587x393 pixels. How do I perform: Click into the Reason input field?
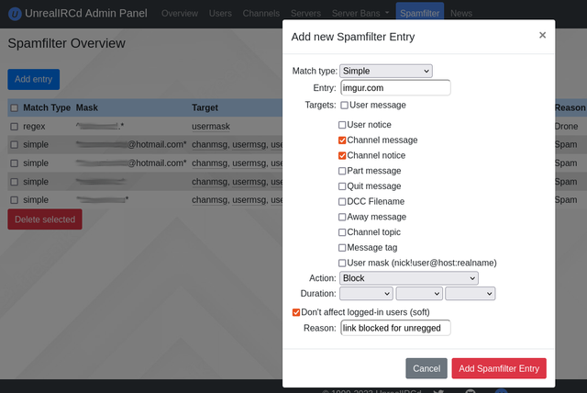click(x=395, y=328)
